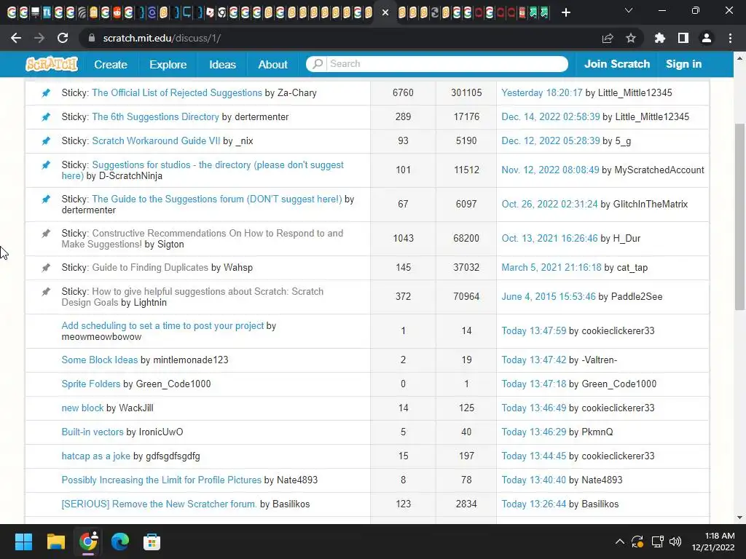Screen dimensions: 746x559
Task: Open Microsoft Edge from taskbar
Action: [120, 542]
